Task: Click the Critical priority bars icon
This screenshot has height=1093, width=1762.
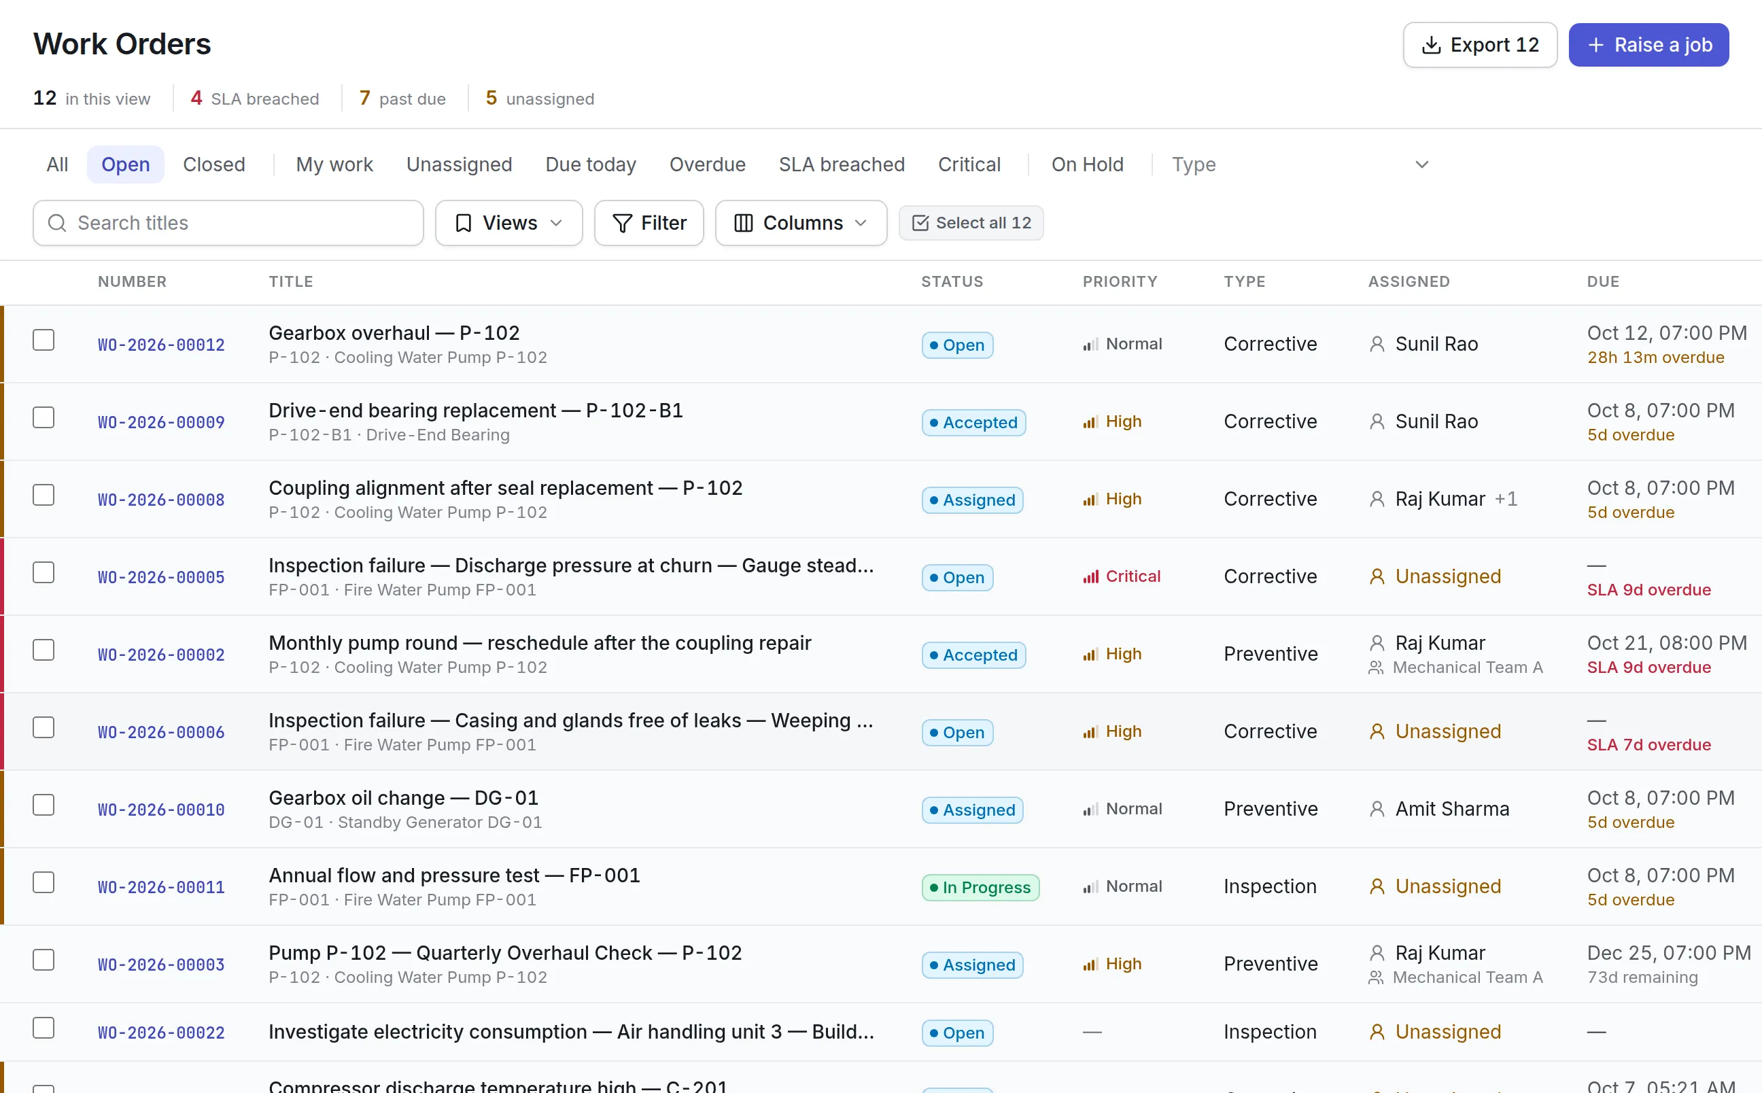Action: pos(1090,576)
